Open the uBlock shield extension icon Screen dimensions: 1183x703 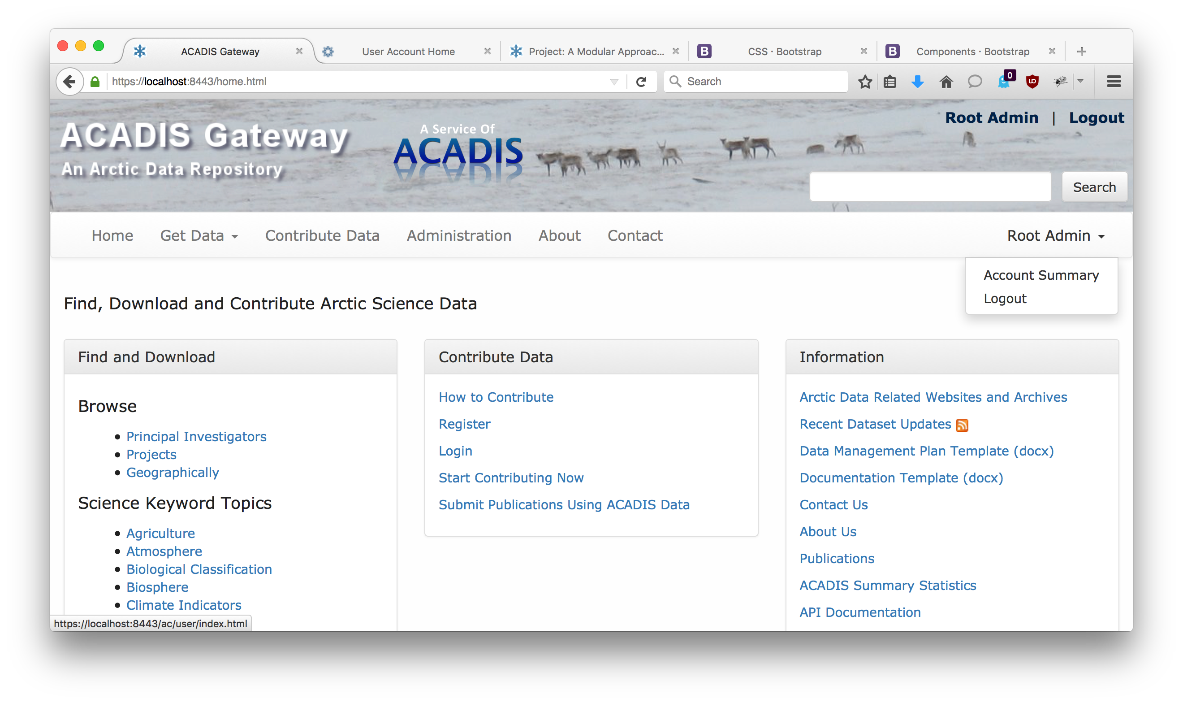pos(1032,82)
